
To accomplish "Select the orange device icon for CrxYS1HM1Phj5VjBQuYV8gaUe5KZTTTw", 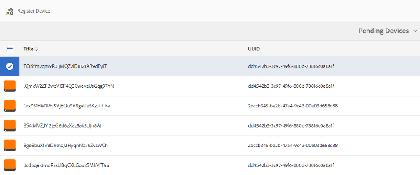I will pos(10,106).
